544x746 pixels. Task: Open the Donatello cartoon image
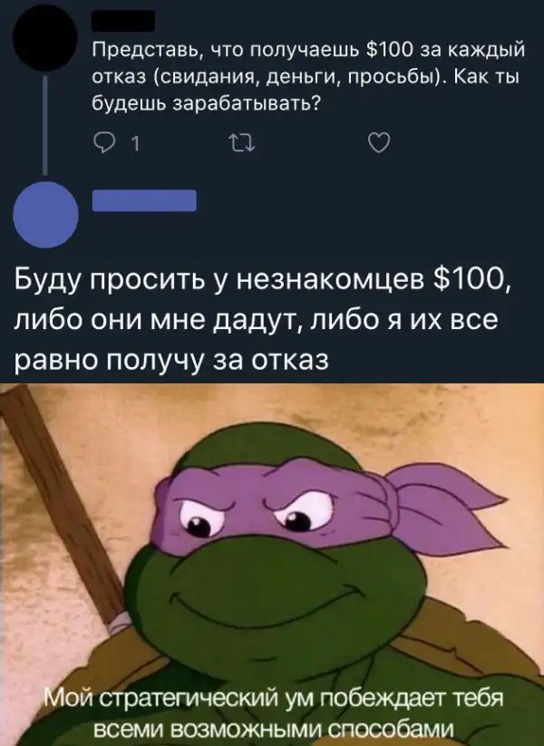tap(272, 564)
